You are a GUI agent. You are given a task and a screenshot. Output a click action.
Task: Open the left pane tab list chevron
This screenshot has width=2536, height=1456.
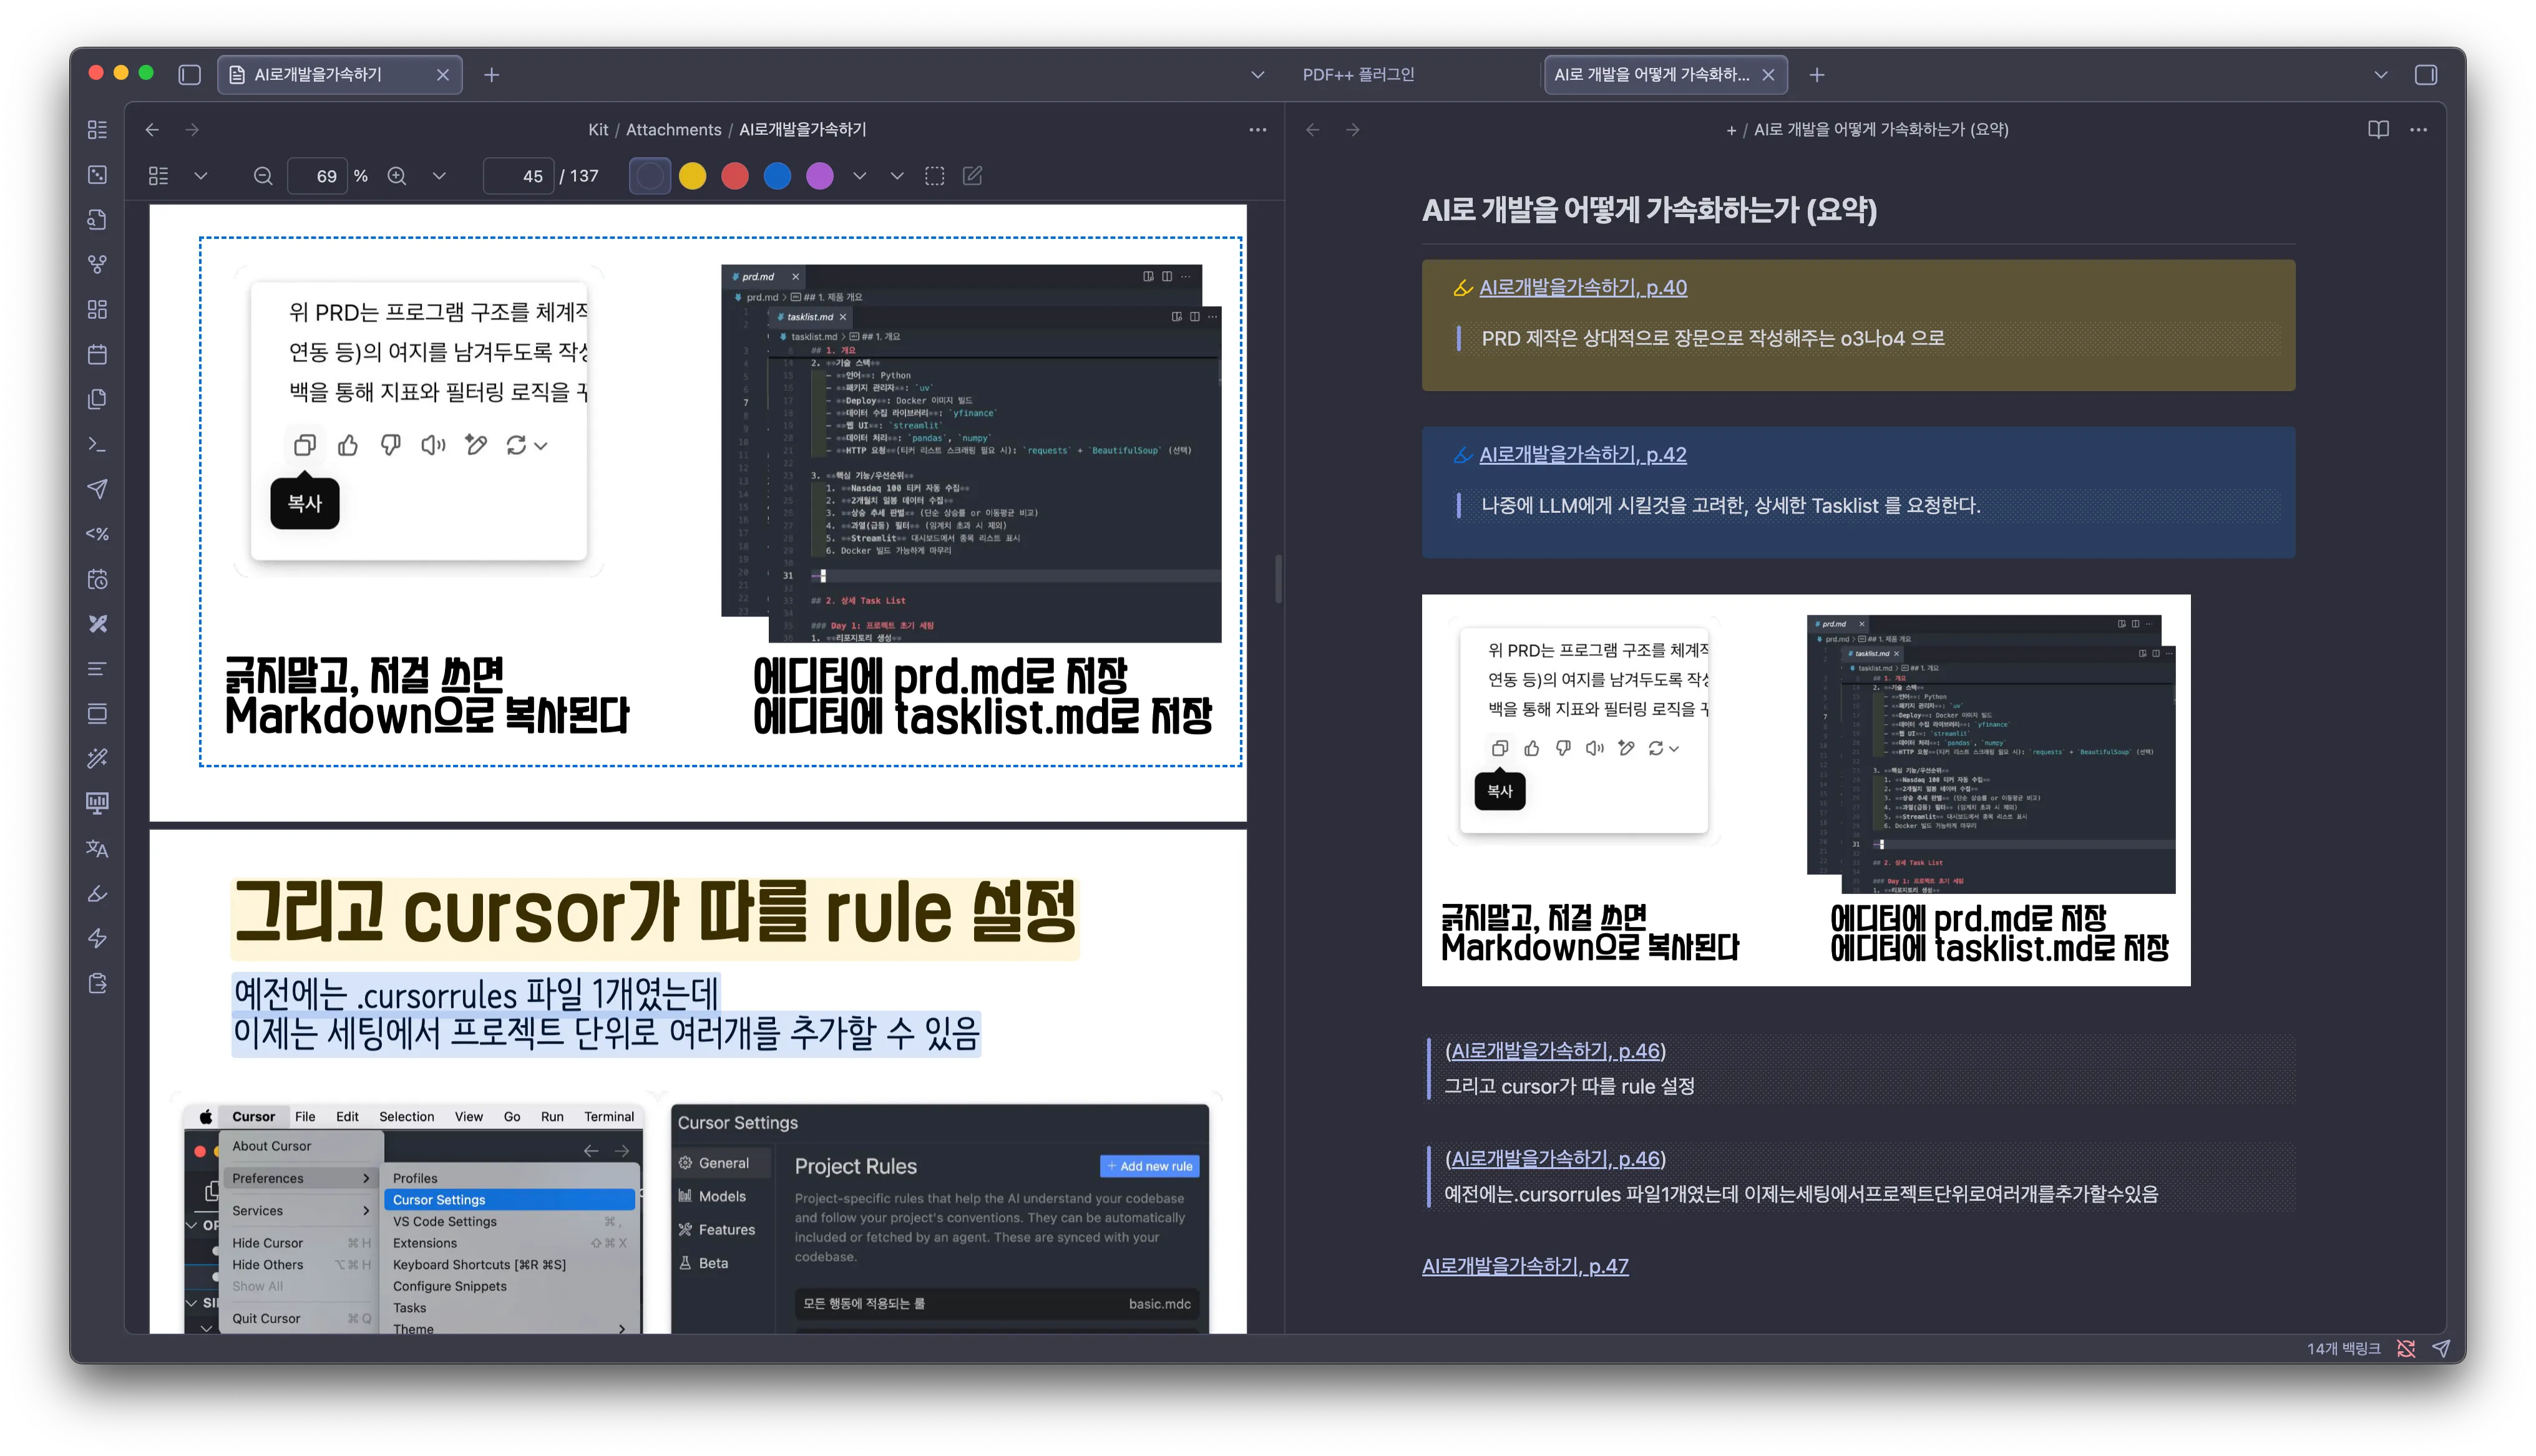(x=1257, y=75)
